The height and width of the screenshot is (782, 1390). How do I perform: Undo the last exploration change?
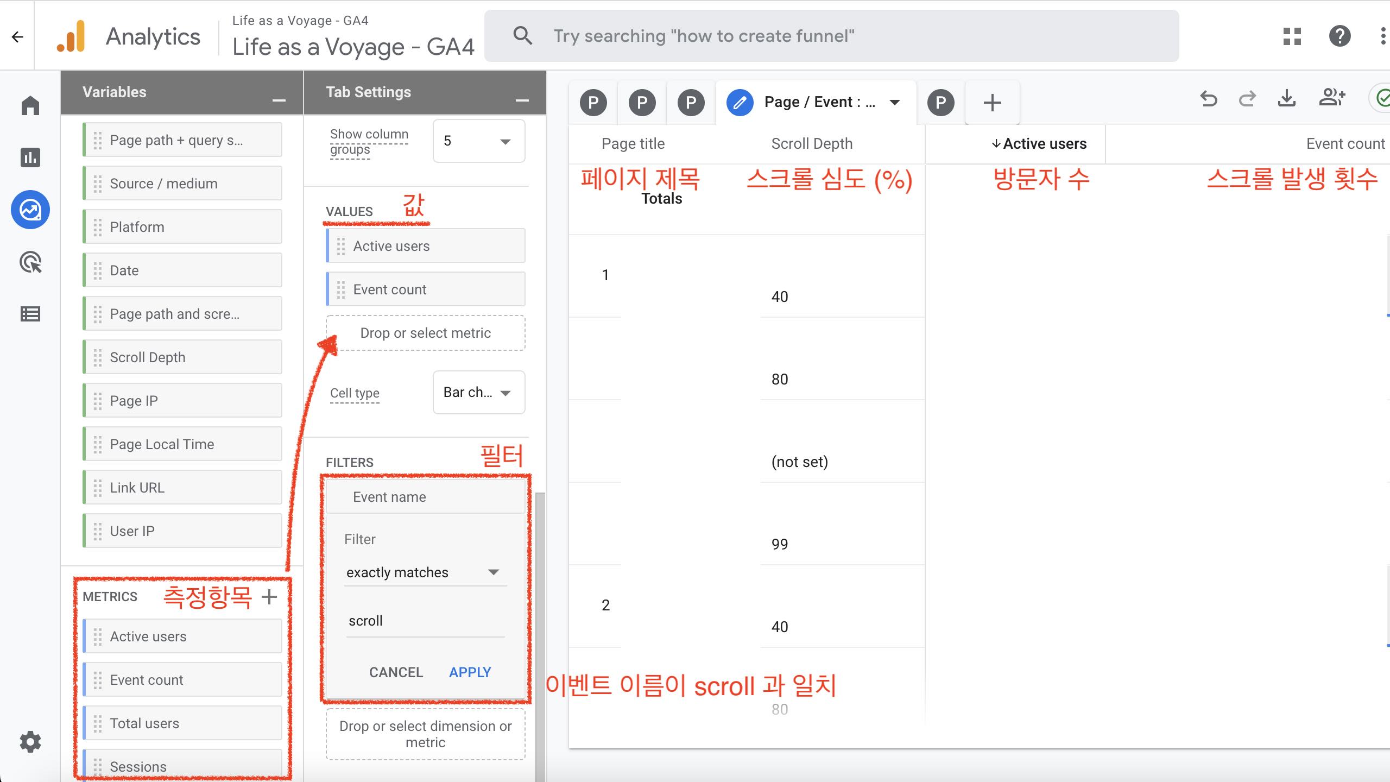[x=1209, y=99]
